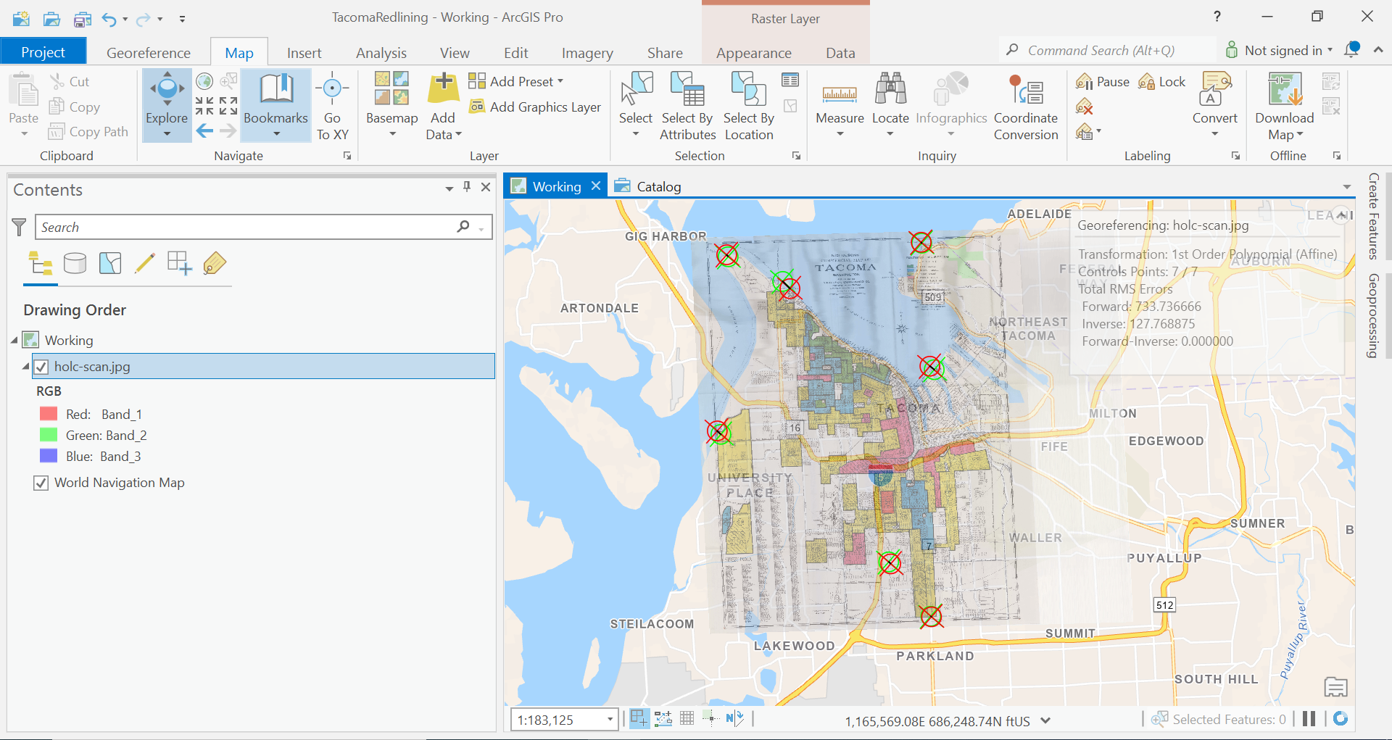Viewport: 1392px width, 740px height.
Task: Open the coordinate units dropdown
Action: click(x=1045, y=720)
